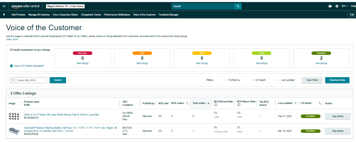This screenshot has height=142, width=356.
Task: Click the Amazon Seller Central logo
Action: tap(26, 6)
